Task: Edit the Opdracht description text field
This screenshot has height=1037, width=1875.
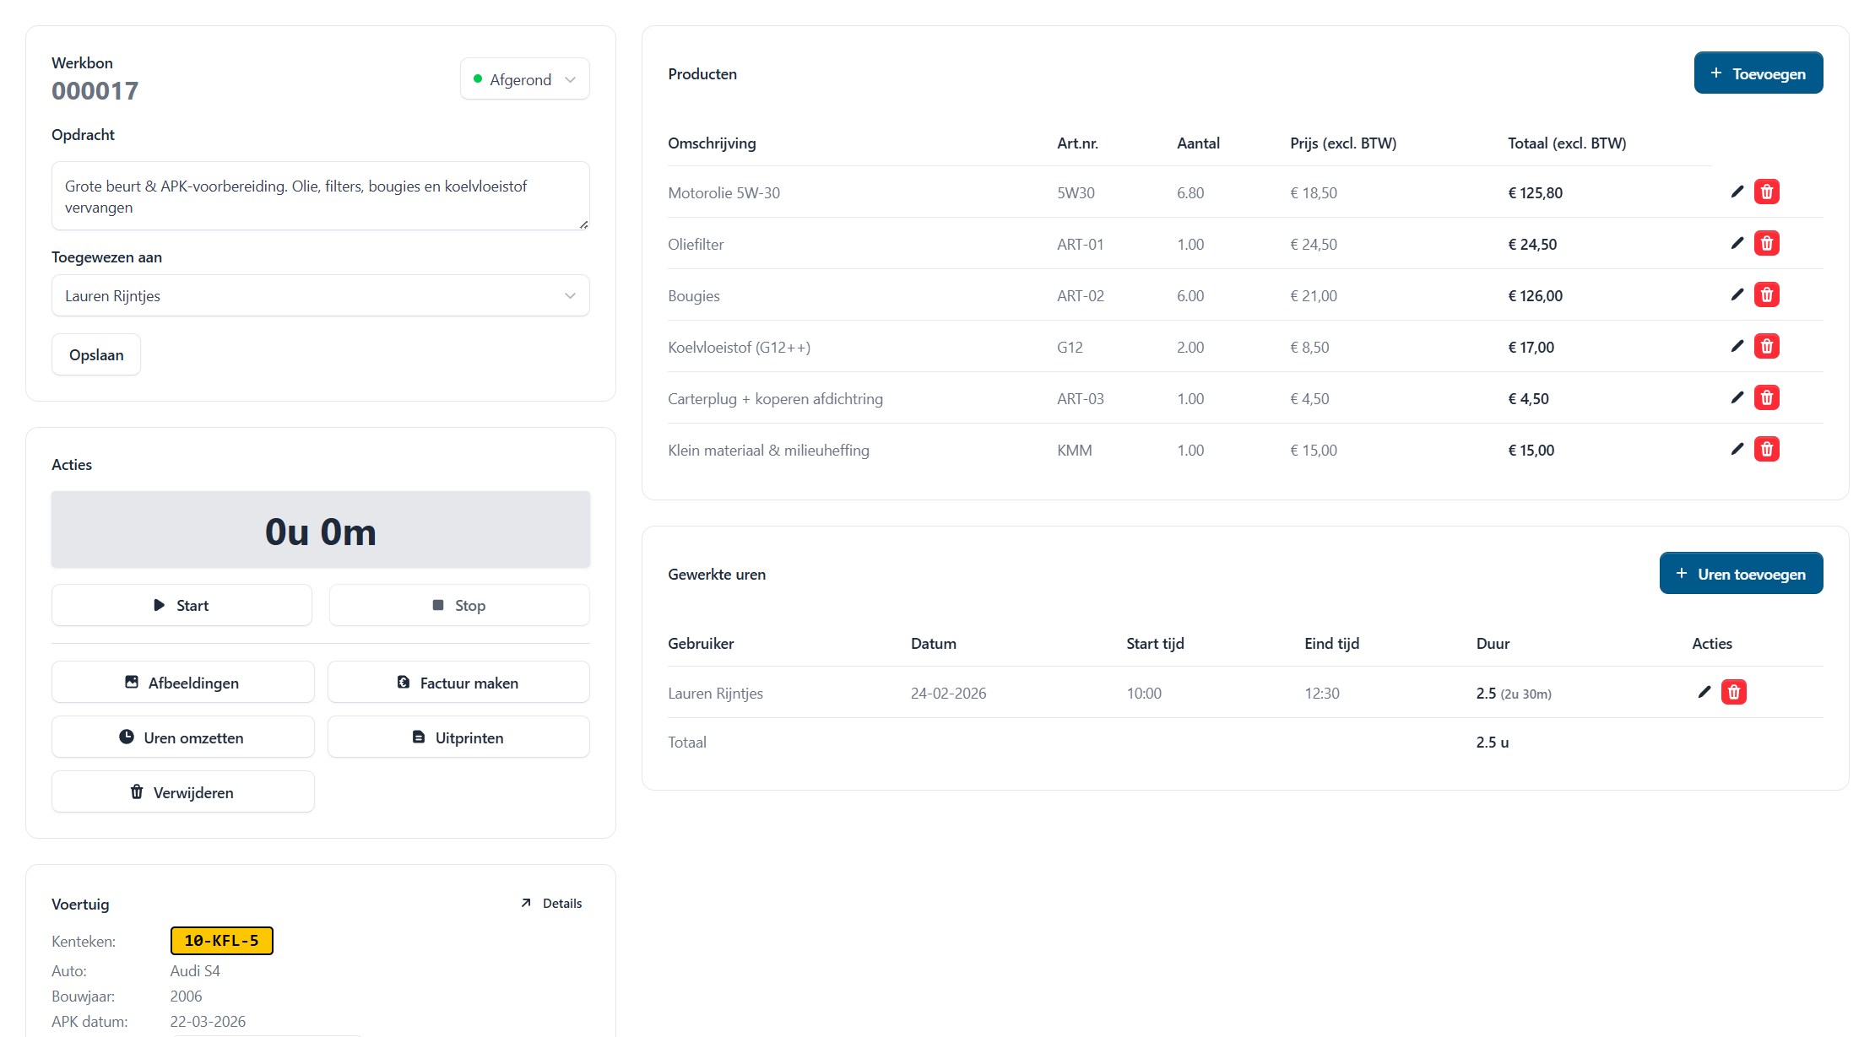Action: 320,196
